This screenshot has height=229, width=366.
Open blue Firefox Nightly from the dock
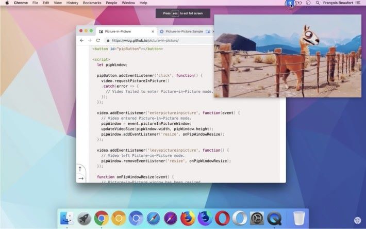click(205, 218)
